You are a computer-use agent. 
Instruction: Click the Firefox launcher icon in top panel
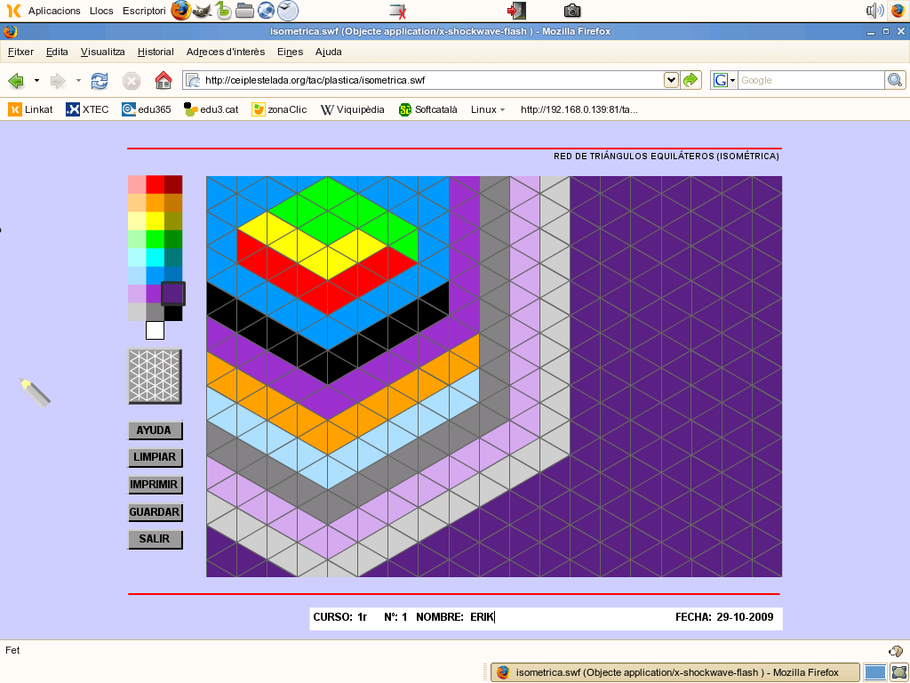coord(180,11)
